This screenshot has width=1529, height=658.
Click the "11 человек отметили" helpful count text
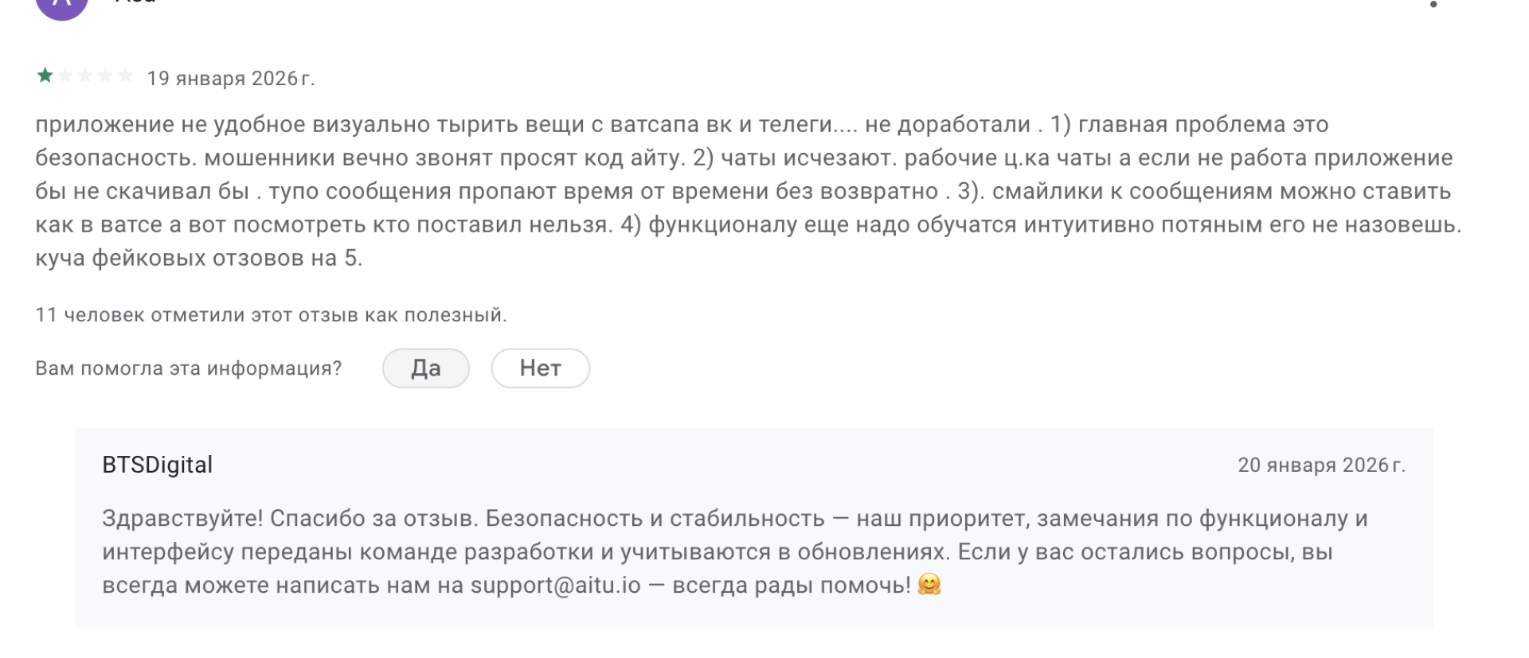click(x=271, y=315)
